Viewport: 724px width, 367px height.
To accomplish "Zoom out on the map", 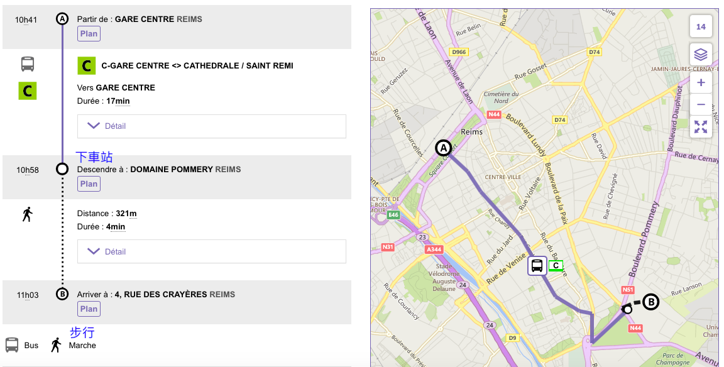I will tap(701, 104).
